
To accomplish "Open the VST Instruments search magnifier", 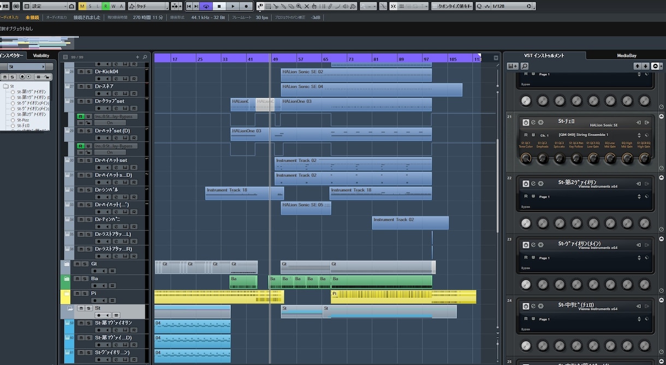I will pos(525,66).
